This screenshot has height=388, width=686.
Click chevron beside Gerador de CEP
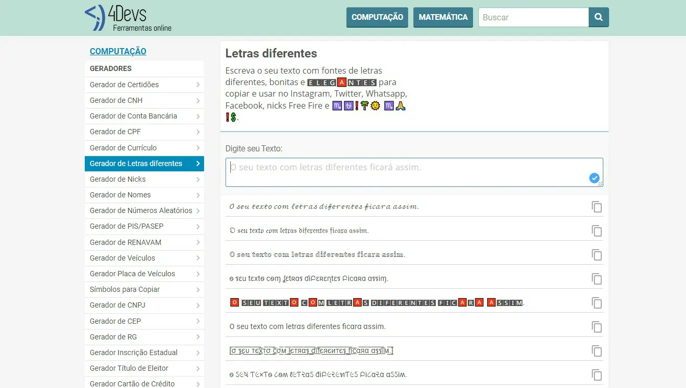(198, 321)
